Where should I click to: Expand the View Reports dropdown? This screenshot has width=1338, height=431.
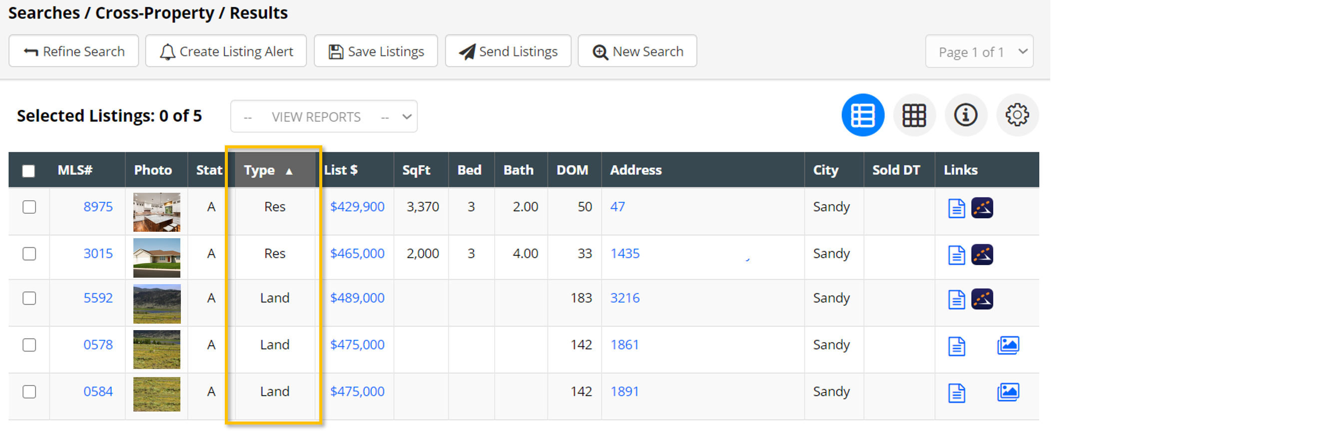[x=324, y=117]
